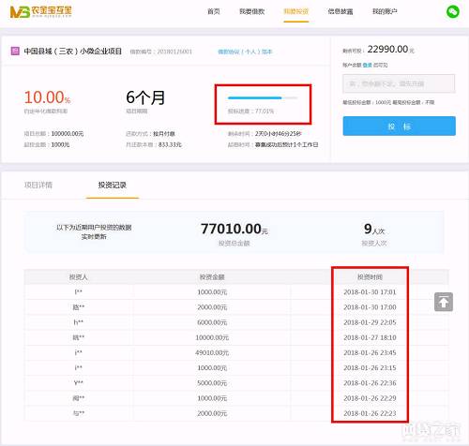Open the 我要借款 navigation item
The width and height of the screenshot is (469, 446).
pyautogui.click(x=252, y=11)
